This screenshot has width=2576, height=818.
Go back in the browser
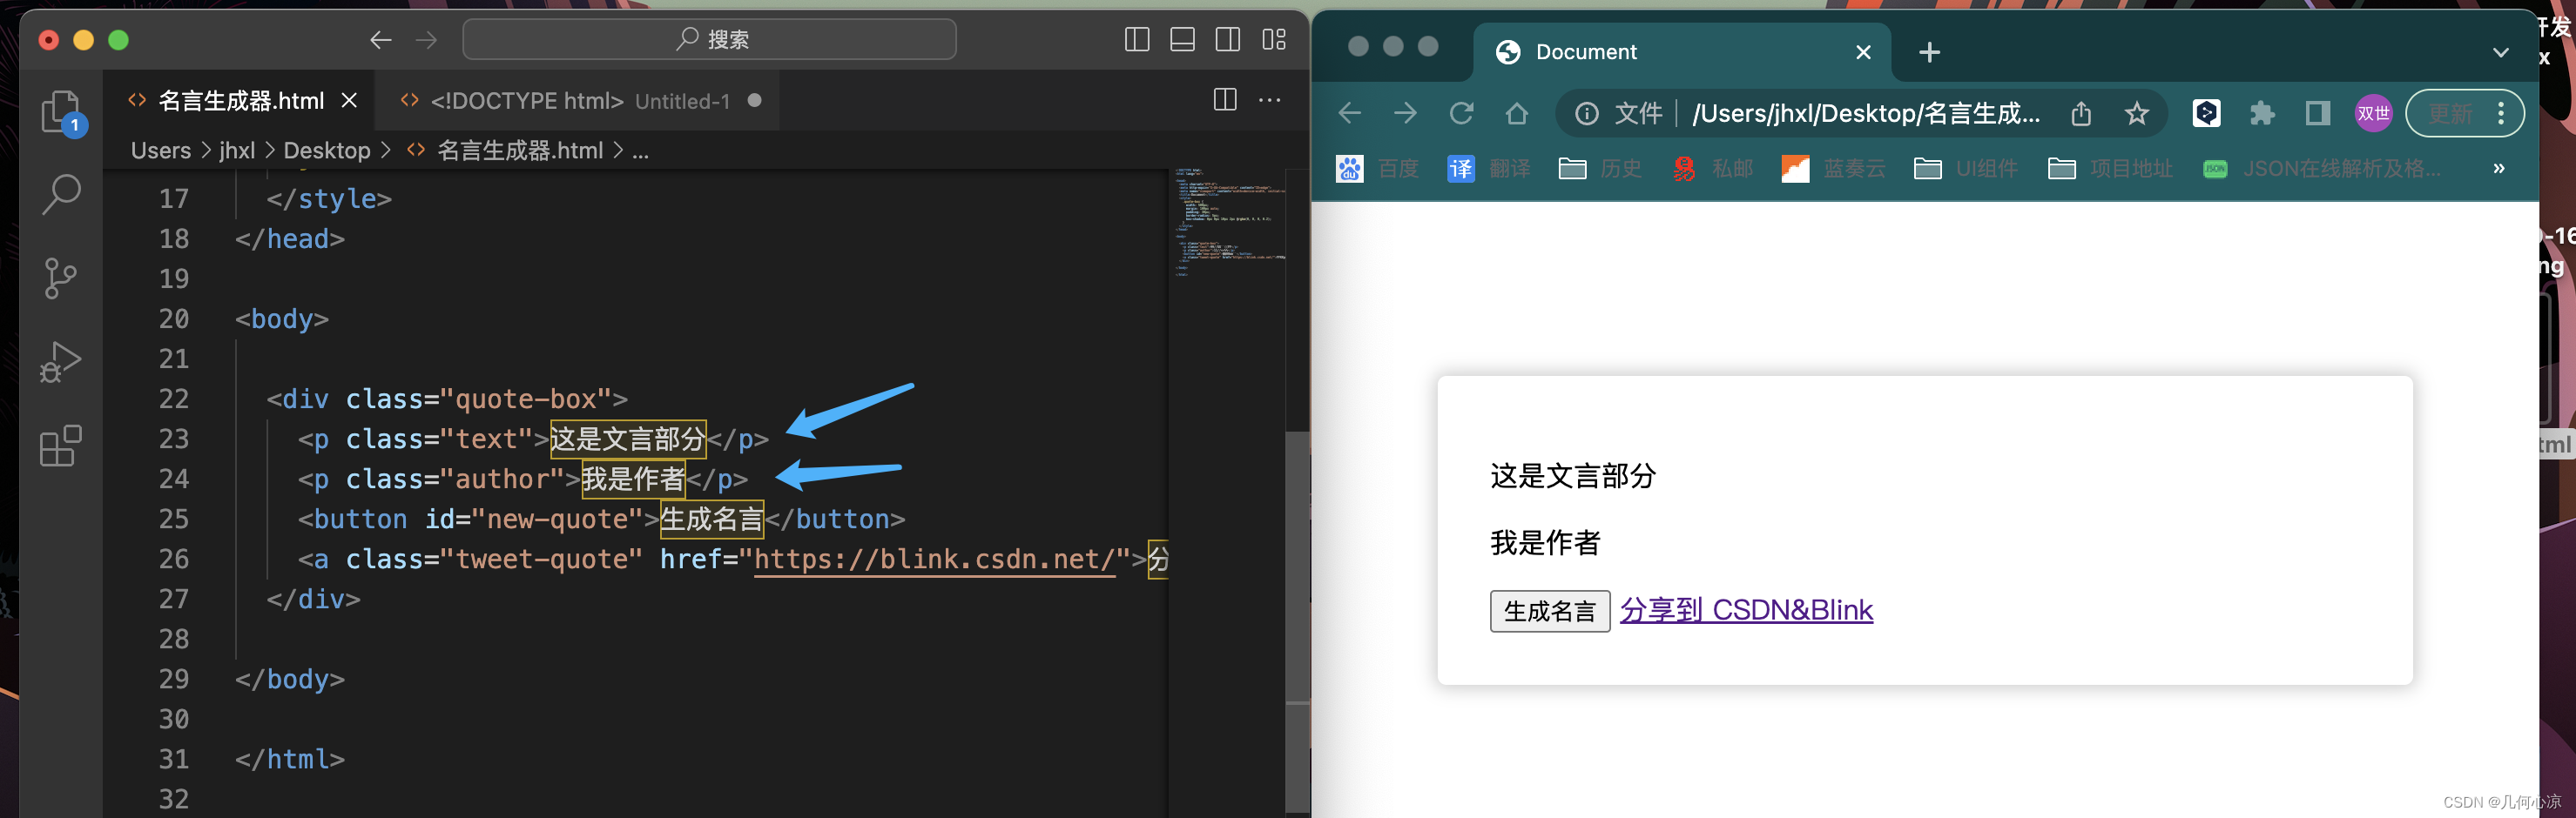(1350, 113)
